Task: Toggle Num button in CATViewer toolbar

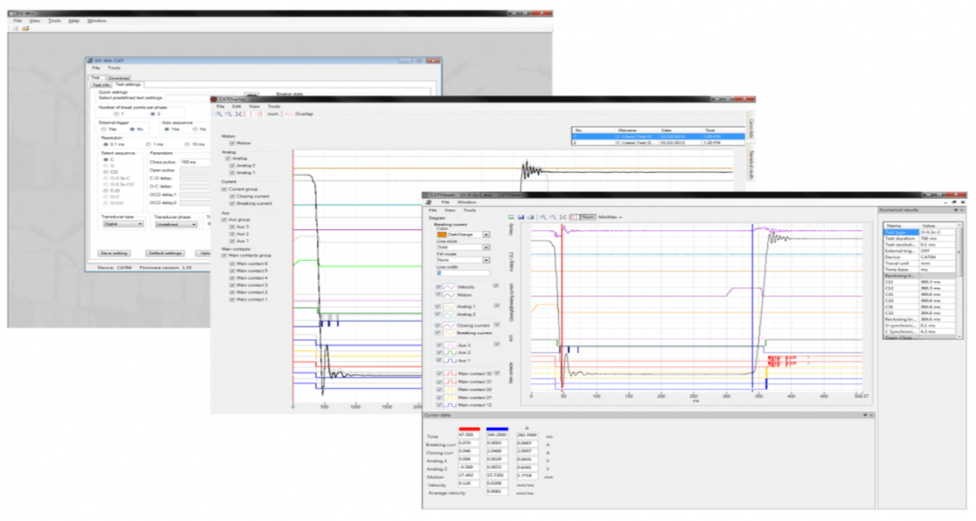Action: [587, 217]
